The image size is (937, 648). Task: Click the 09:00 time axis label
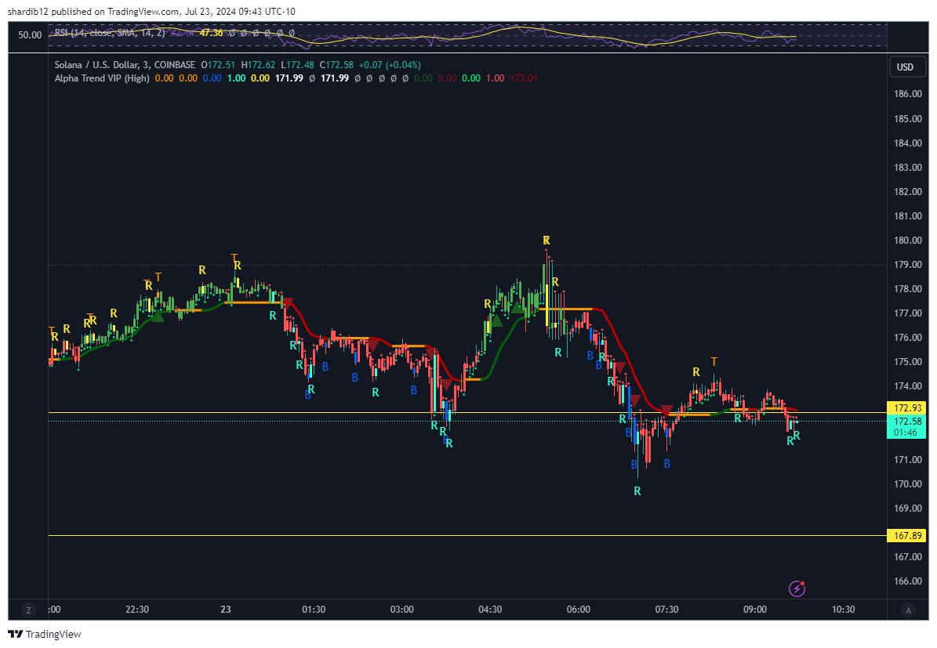click(755, 610)
